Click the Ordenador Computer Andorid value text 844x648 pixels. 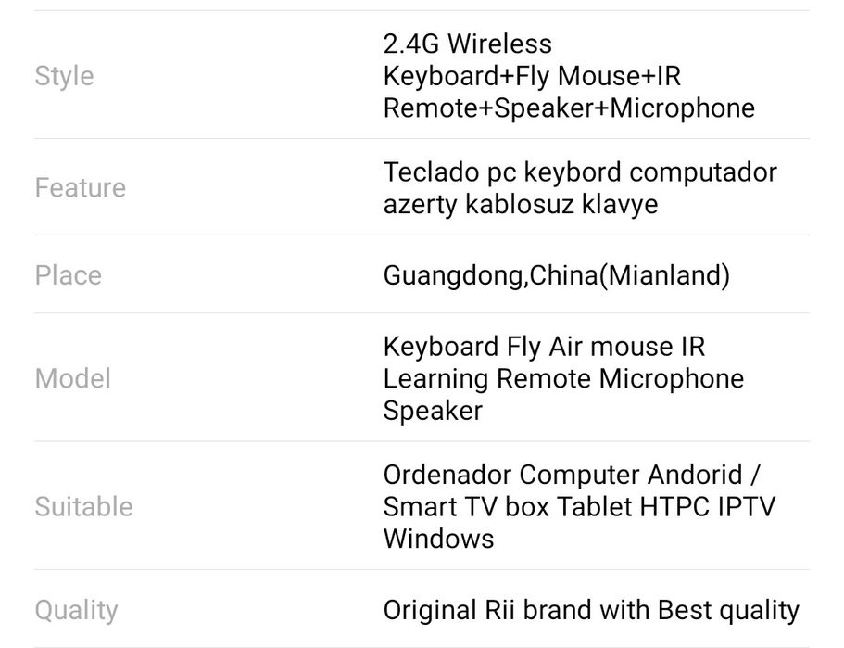tap(572, 475)
